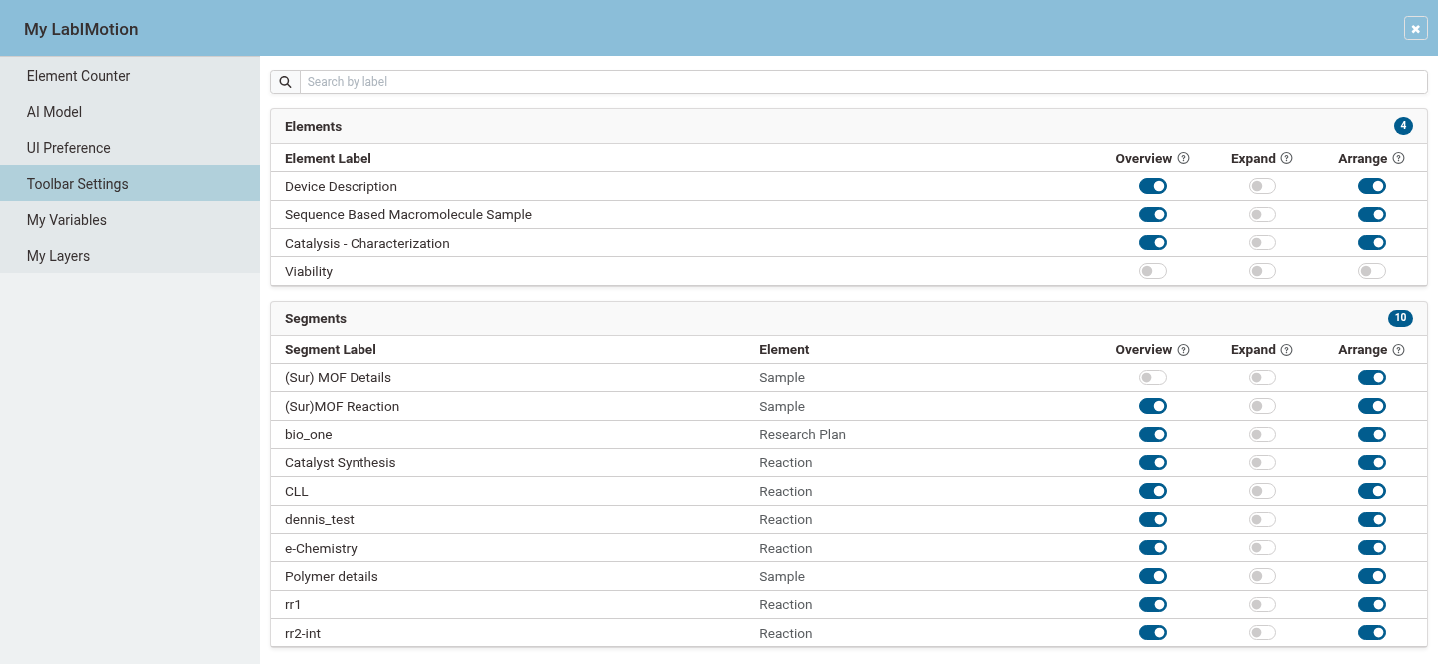
Task: Toggle Expand for Device Description
Action: point(1262,186)
